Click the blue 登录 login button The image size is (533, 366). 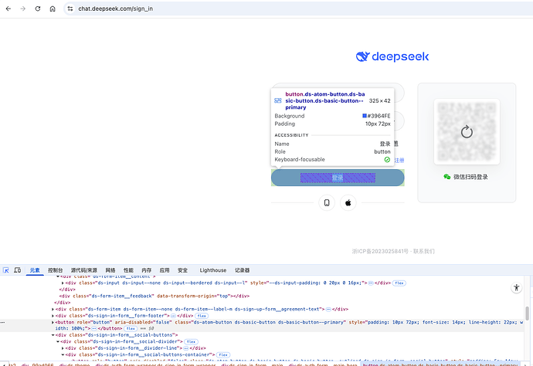[338, 178]
